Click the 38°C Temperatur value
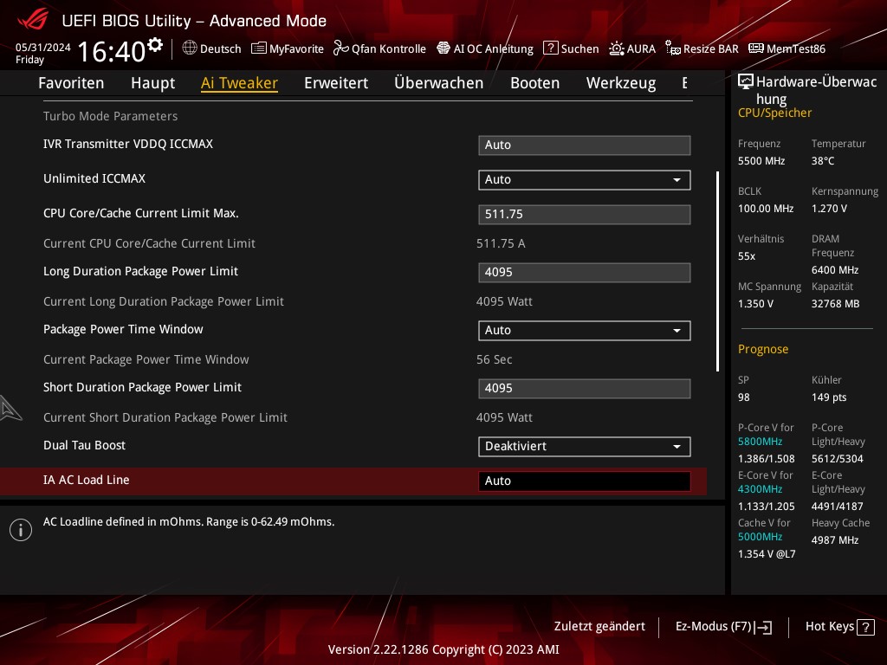Image resolution: width=887 pixels, height=665 pixels. pos(823,160)
